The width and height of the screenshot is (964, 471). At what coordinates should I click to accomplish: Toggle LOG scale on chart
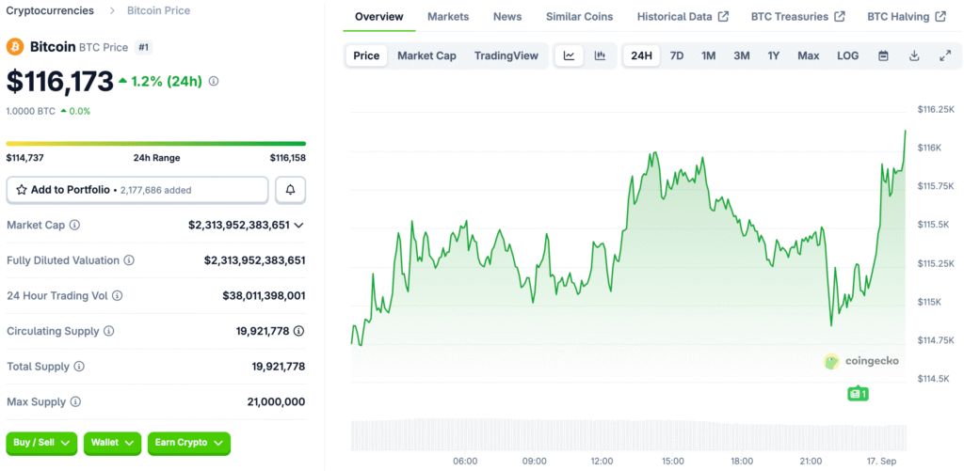click(848, 55)
